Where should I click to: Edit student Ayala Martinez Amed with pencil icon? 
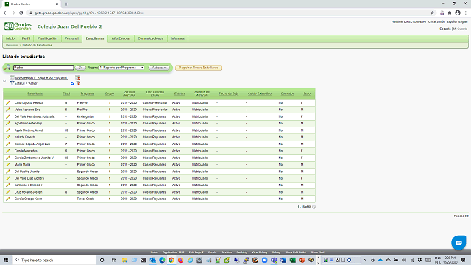tap(8, 130)
